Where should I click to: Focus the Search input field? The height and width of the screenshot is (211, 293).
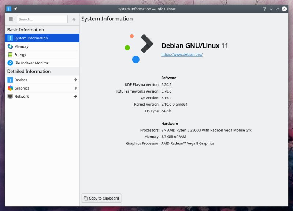coord(42,19)
